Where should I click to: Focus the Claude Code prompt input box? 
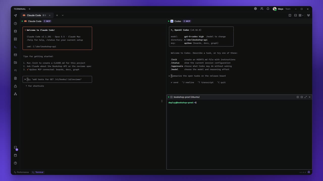click(57, 79)
